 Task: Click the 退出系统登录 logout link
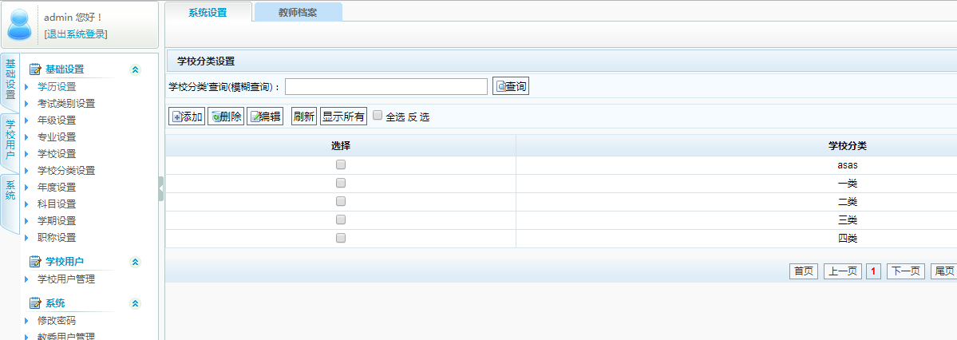pyautogui.click(x=76, y=34)
